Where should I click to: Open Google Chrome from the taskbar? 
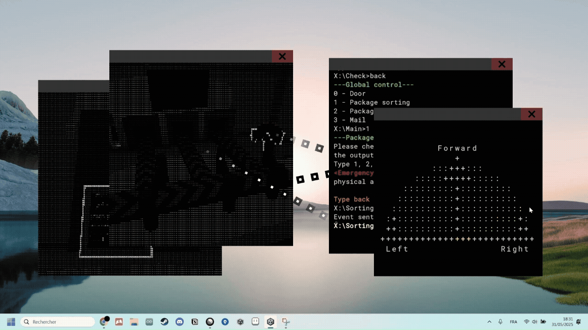[x=104, y=322]
